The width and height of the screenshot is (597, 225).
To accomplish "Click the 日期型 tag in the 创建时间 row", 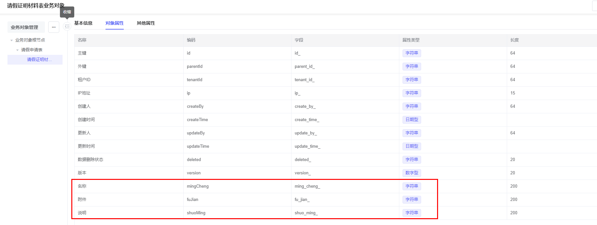I will point(412,120).
